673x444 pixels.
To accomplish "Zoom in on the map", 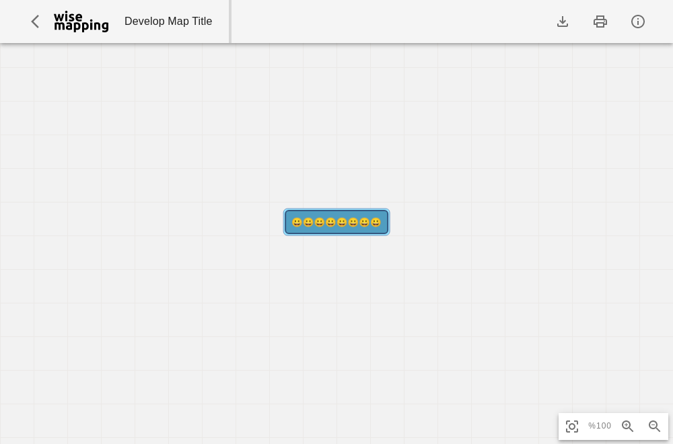I will 627,426.
